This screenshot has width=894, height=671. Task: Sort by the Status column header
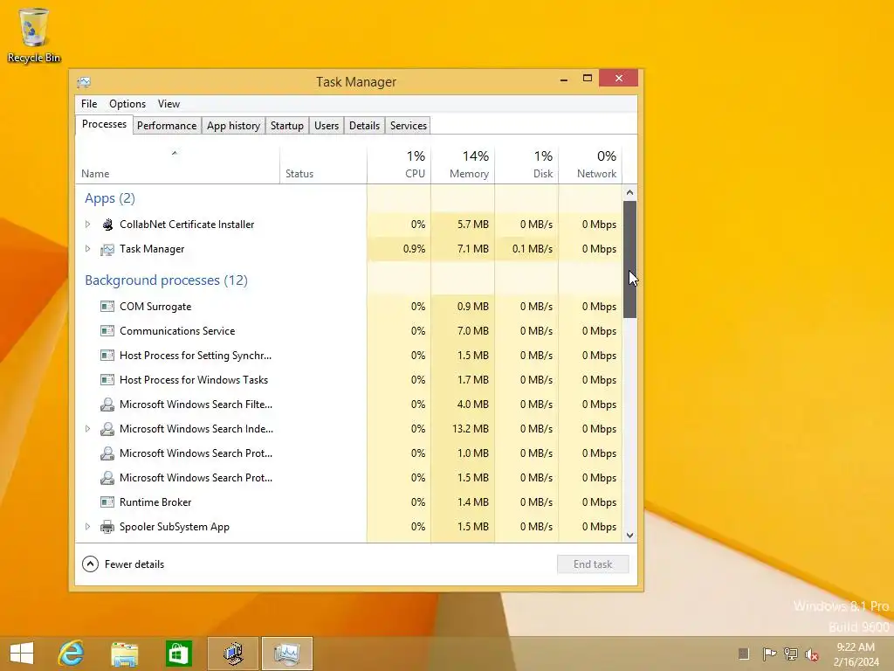[323, 165]
